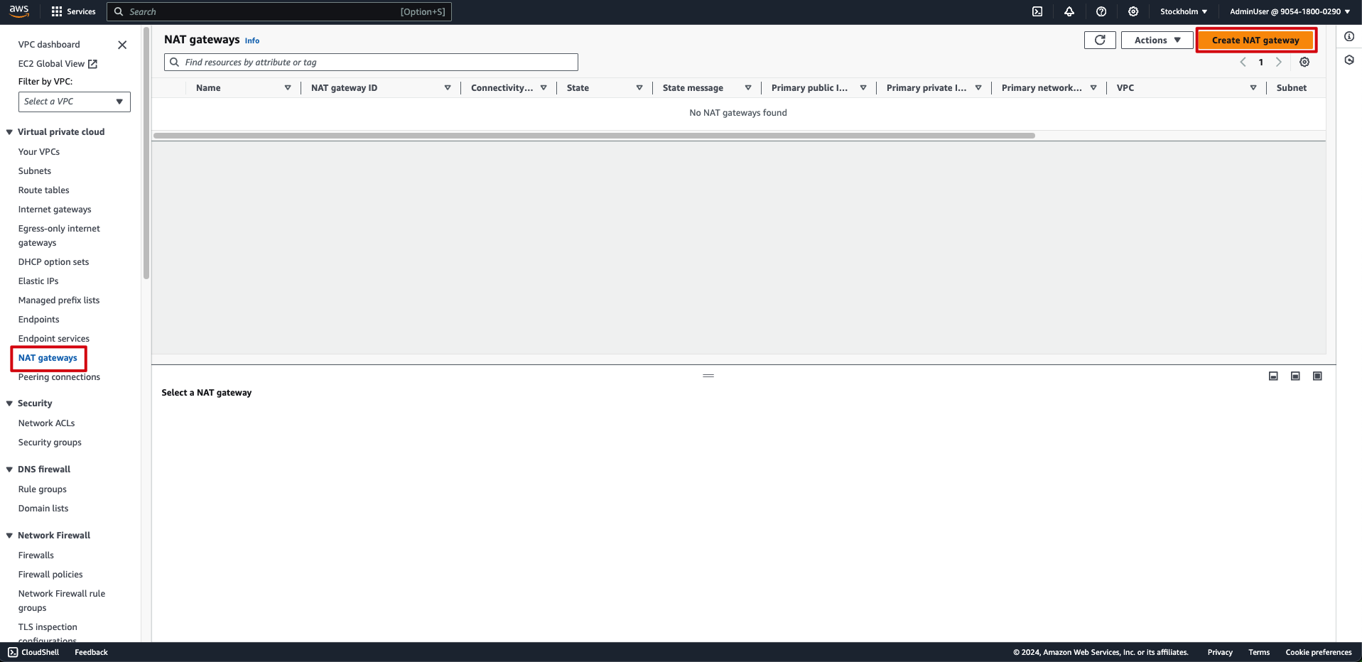Open the table preferences gear icon

[1304, 62]
